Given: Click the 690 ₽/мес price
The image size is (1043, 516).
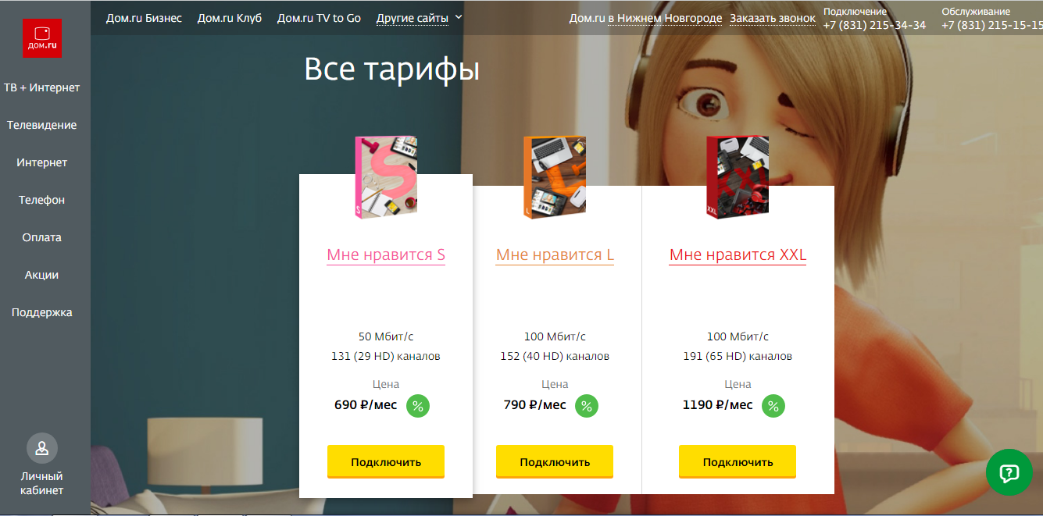Looking at the screenshot, I should click(366, 404).
